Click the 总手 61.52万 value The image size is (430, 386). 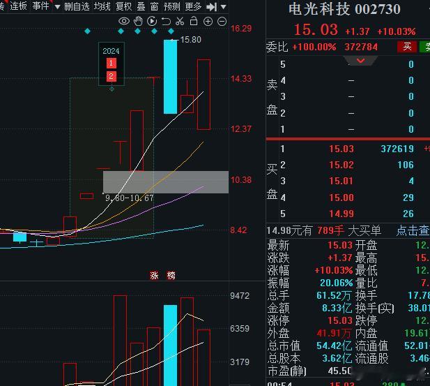[x=334, y=296]
